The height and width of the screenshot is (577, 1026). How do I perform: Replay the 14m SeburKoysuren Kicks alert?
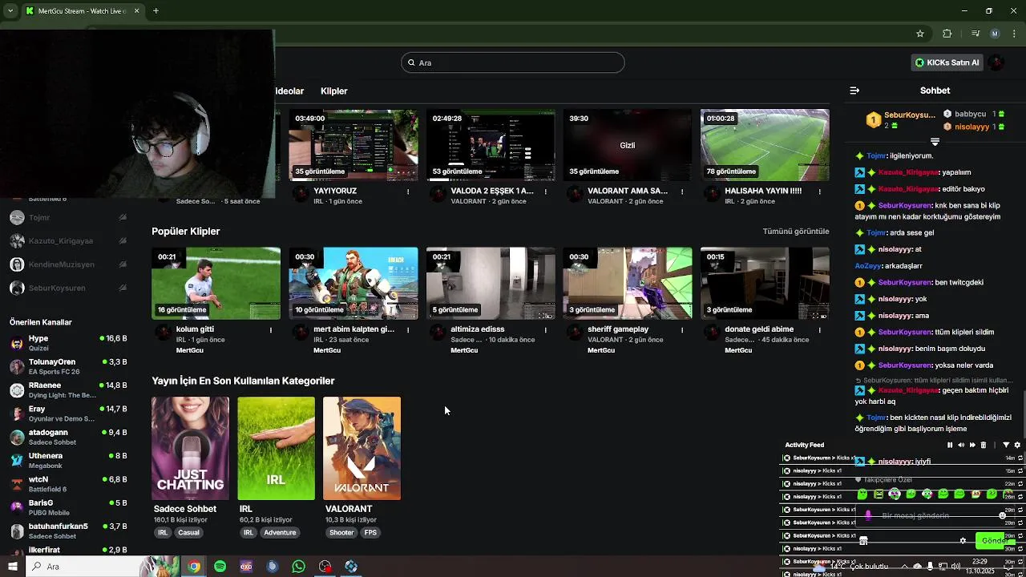tap(1020, 458)
